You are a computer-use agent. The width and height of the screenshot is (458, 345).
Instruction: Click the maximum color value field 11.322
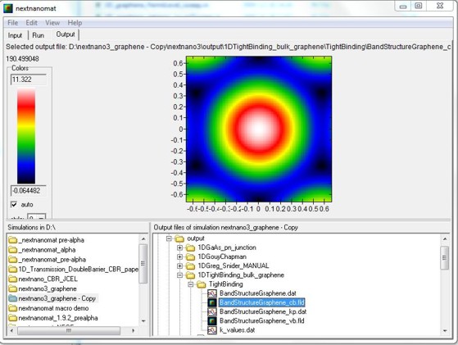(29, 79)
